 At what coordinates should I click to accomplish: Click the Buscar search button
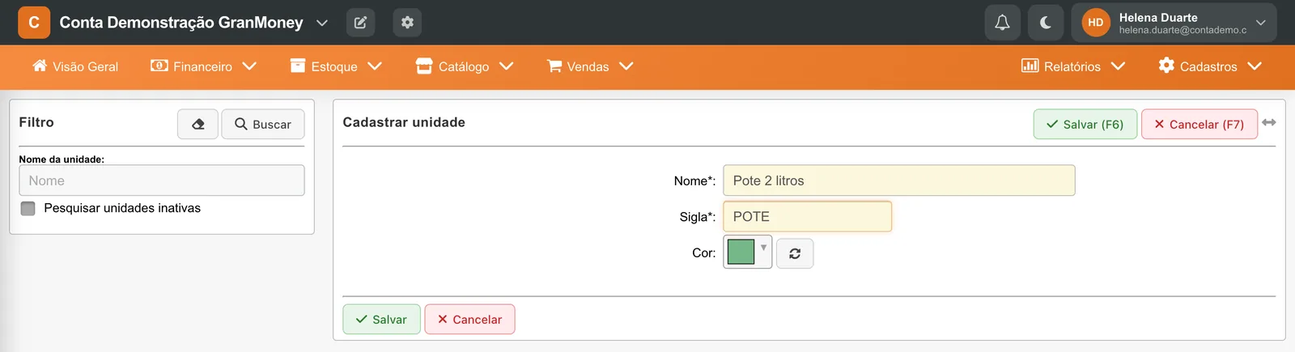click(263, 124)
